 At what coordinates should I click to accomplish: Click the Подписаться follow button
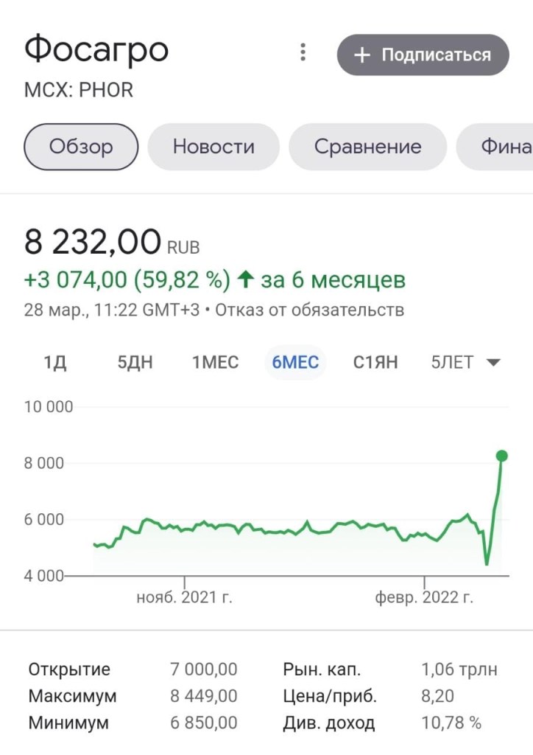(423, 55)
